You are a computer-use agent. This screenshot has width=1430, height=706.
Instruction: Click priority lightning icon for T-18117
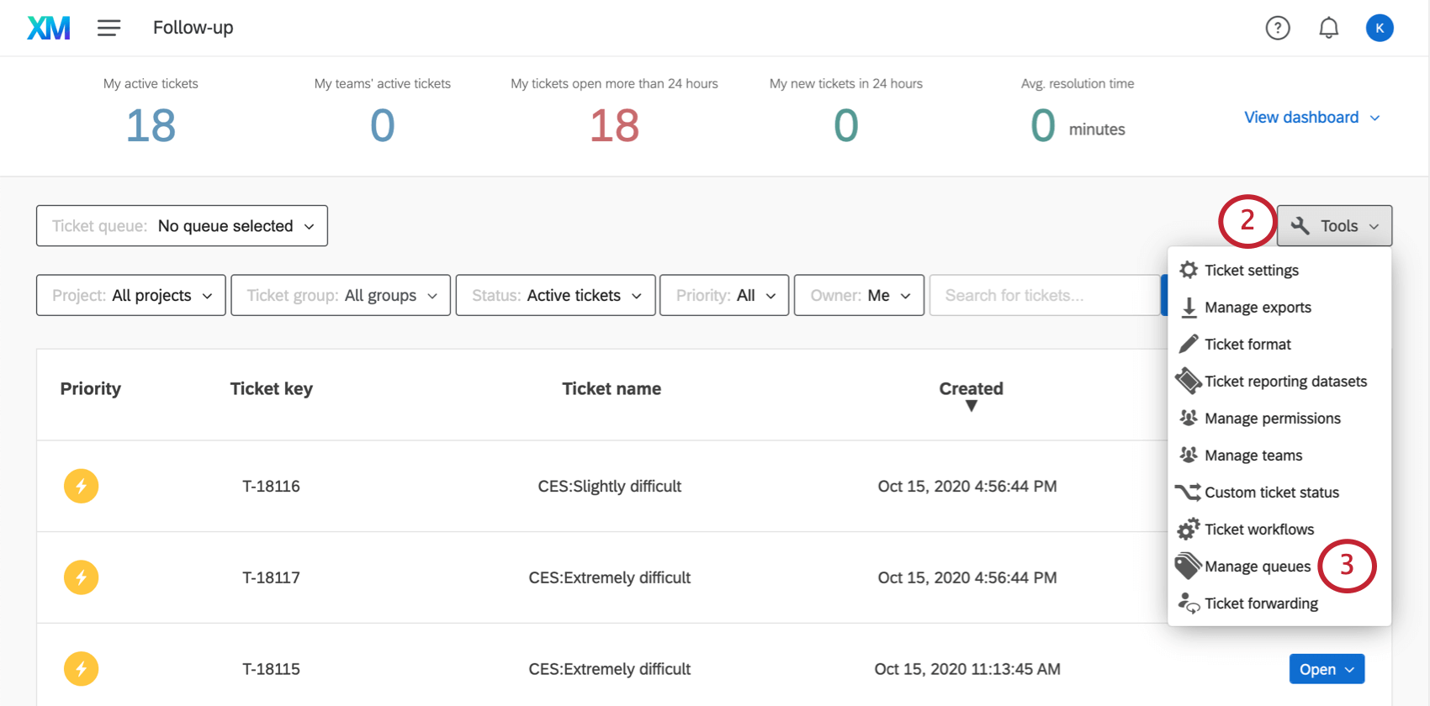pyautogui.click(x=81, y=577)
